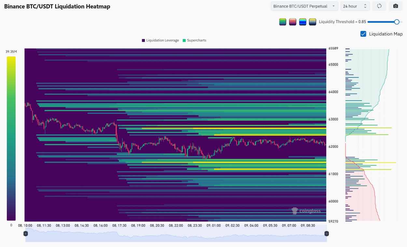Click the right range handle icon
Viewport: 407px width, 247px height.
pyautogui.click(x=327, y=233)
